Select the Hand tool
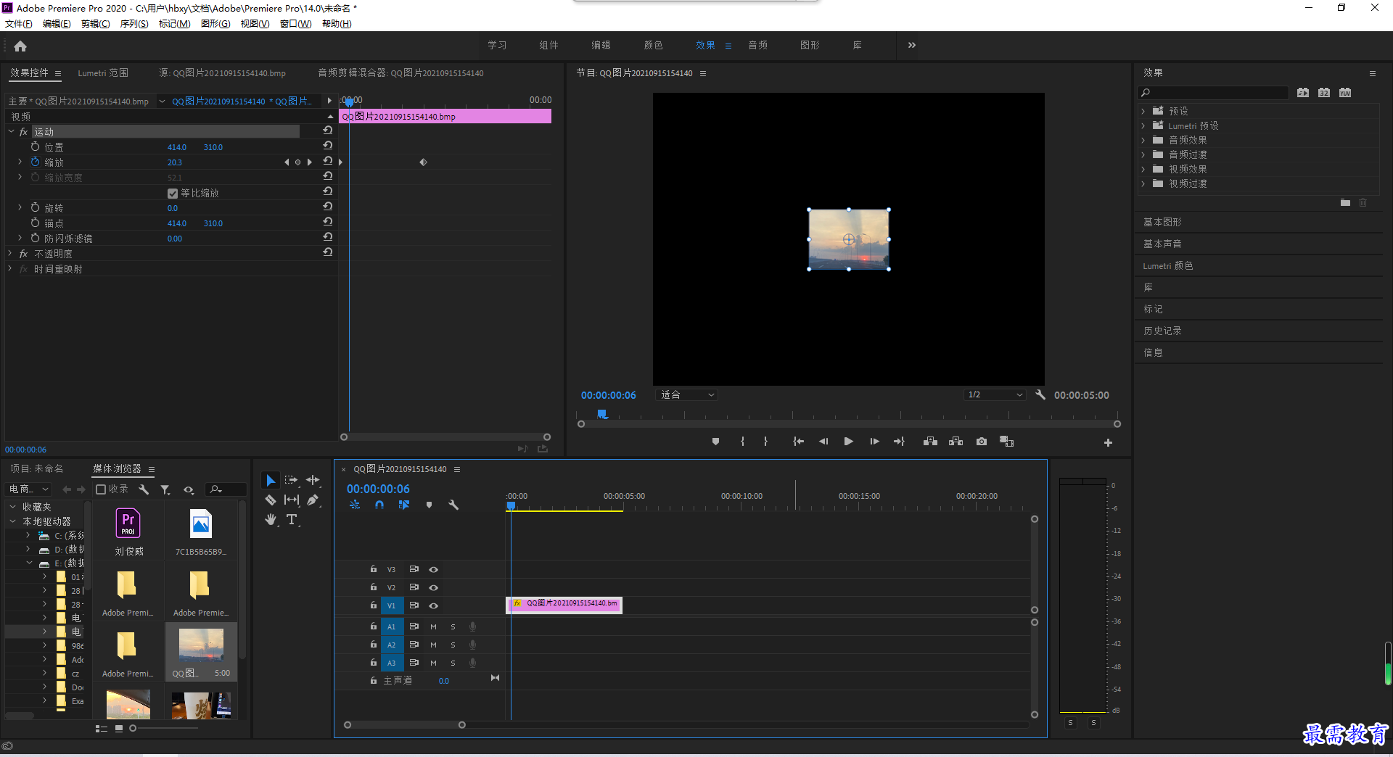The image size is (1393, 757). pyautogui.click(x=271, y=519)
